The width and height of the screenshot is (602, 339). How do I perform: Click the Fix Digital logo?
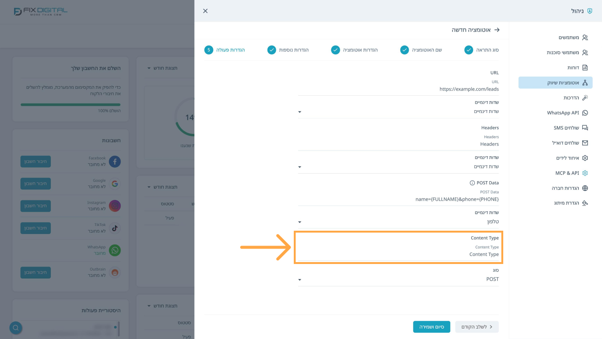[x=40, y=12]
